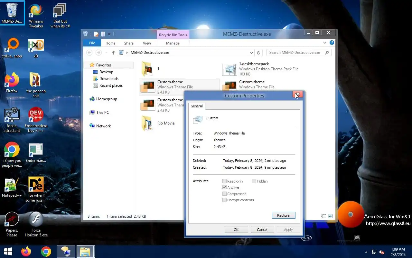Launch Notepad++ from the desktop
The width and height of the screenshot is (412, 258).
12,187
